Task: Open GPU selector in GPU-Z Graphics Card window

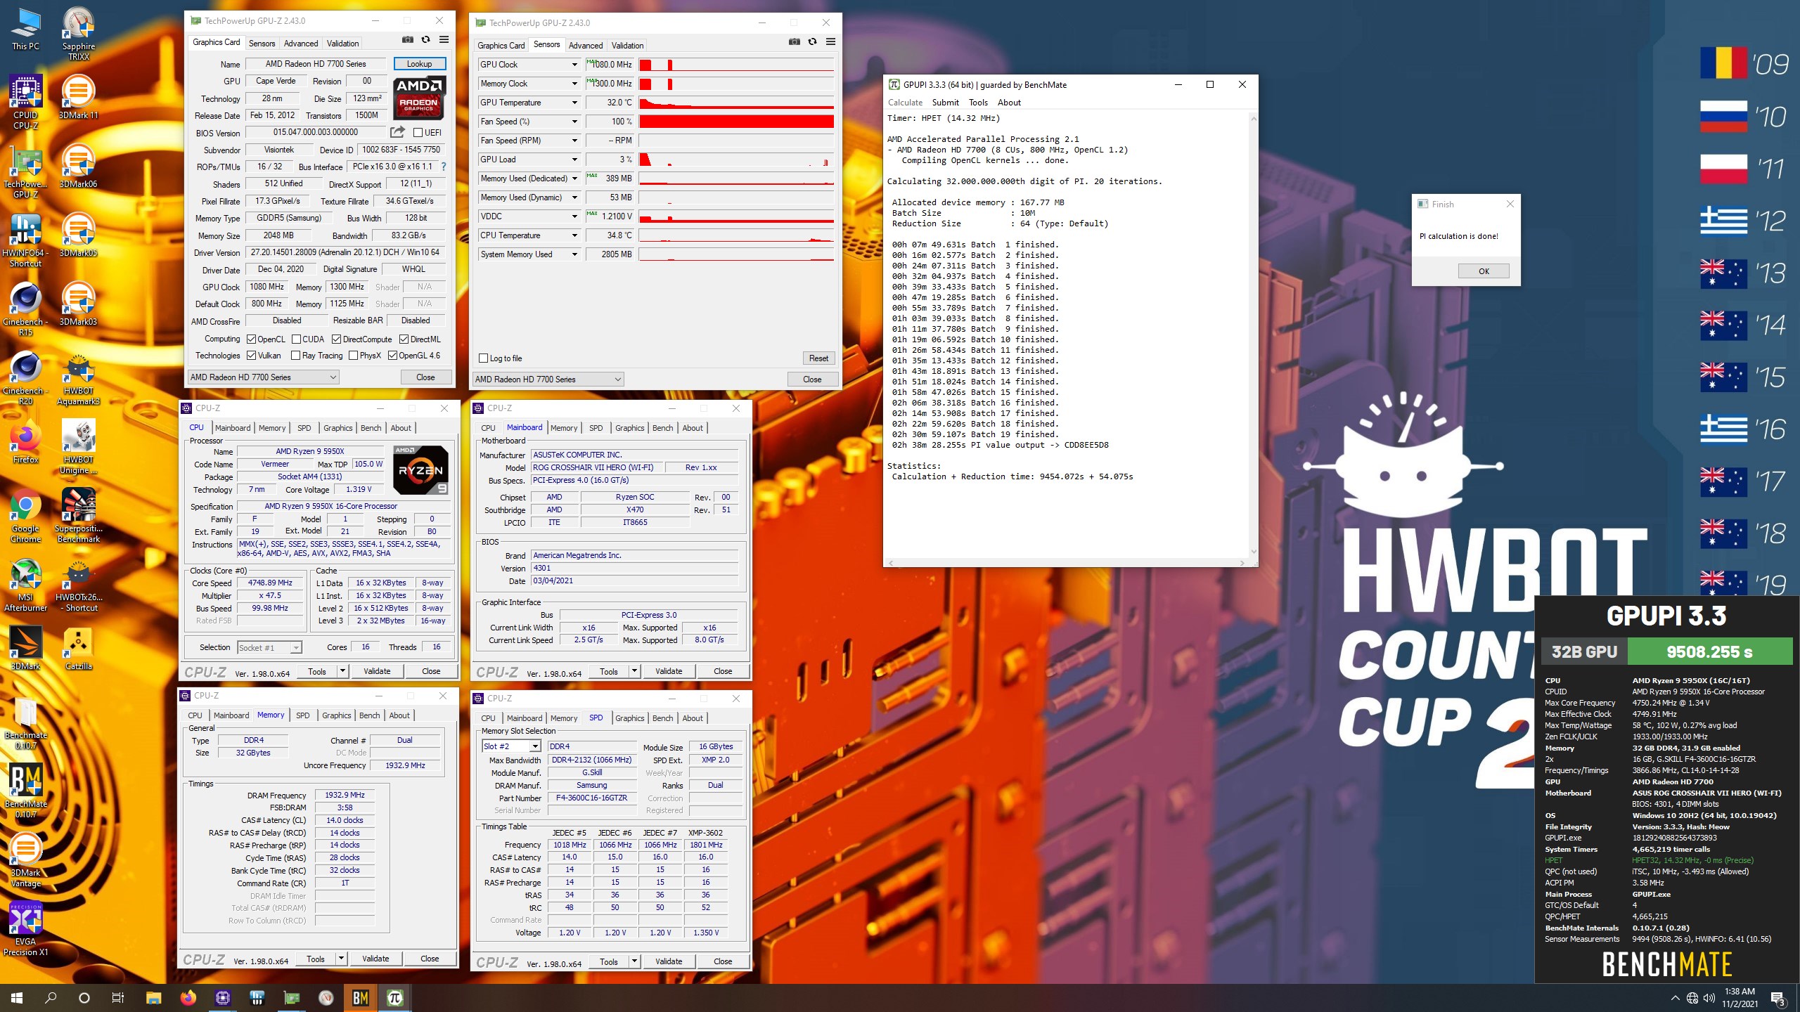Action: click(264, 377)
